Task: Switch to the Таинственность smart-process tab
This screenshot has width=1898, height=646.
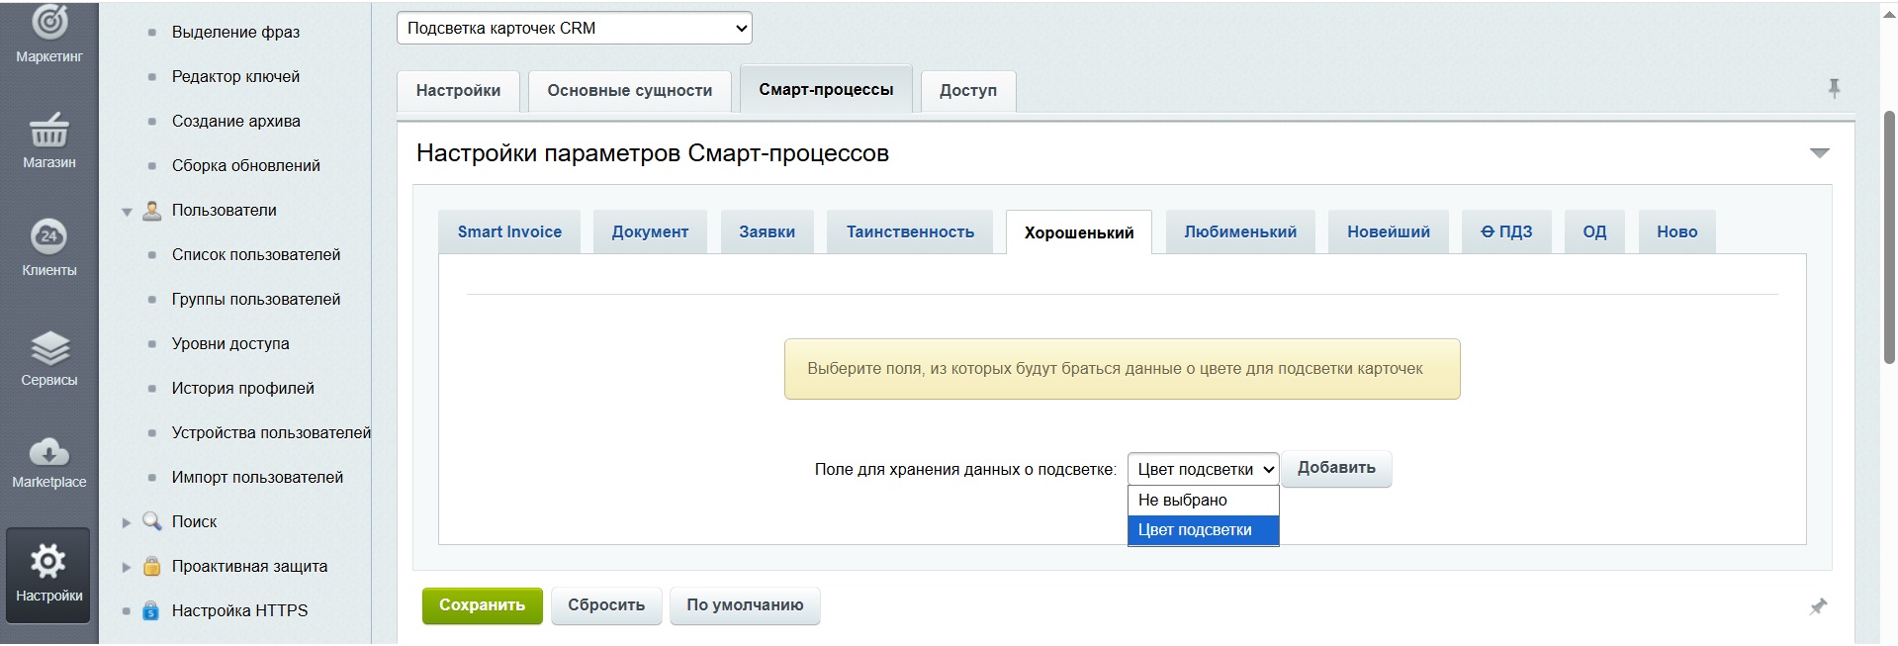Action: (x=909, y=232)
